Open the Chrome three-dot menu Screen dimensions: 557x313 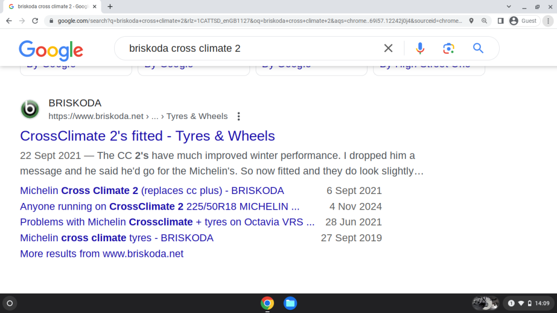pos(548,21)
